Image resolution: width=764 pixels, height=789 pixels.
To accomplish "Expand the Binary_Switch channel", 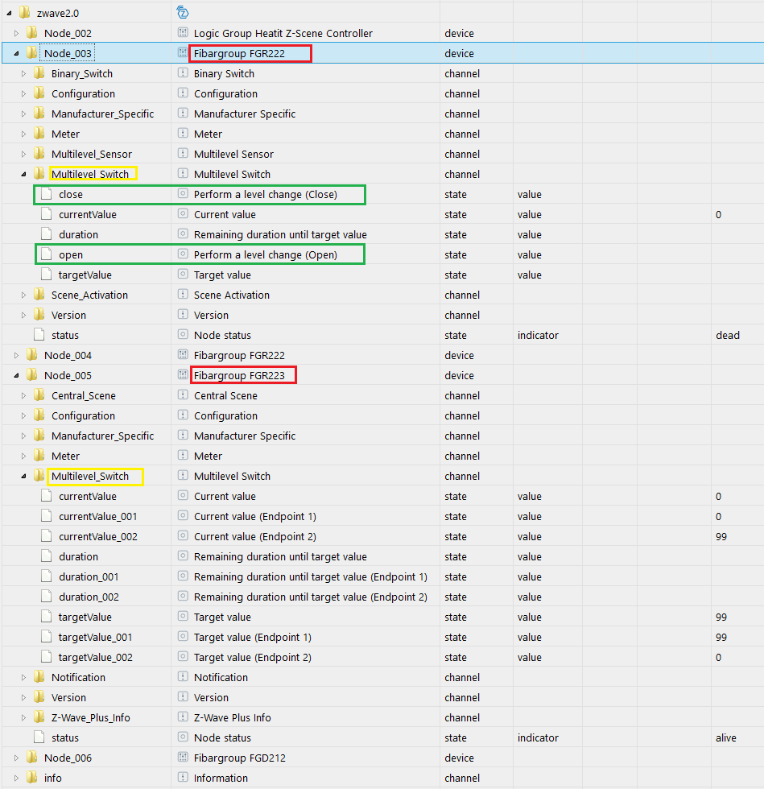I will pos(23,73).
